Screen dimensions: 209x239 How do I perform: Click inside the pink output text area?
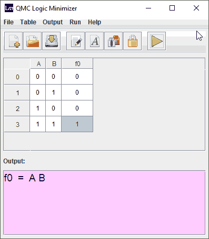click(104, 203)
